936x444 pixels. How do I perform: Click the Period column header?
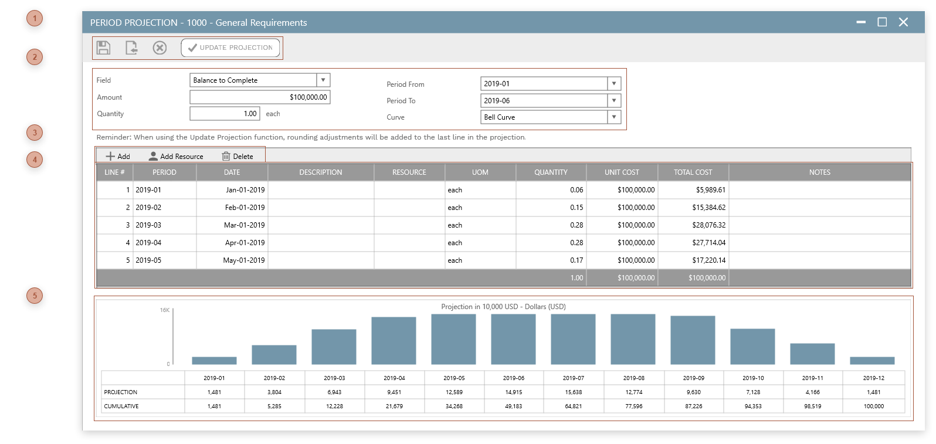coord(164,172)
